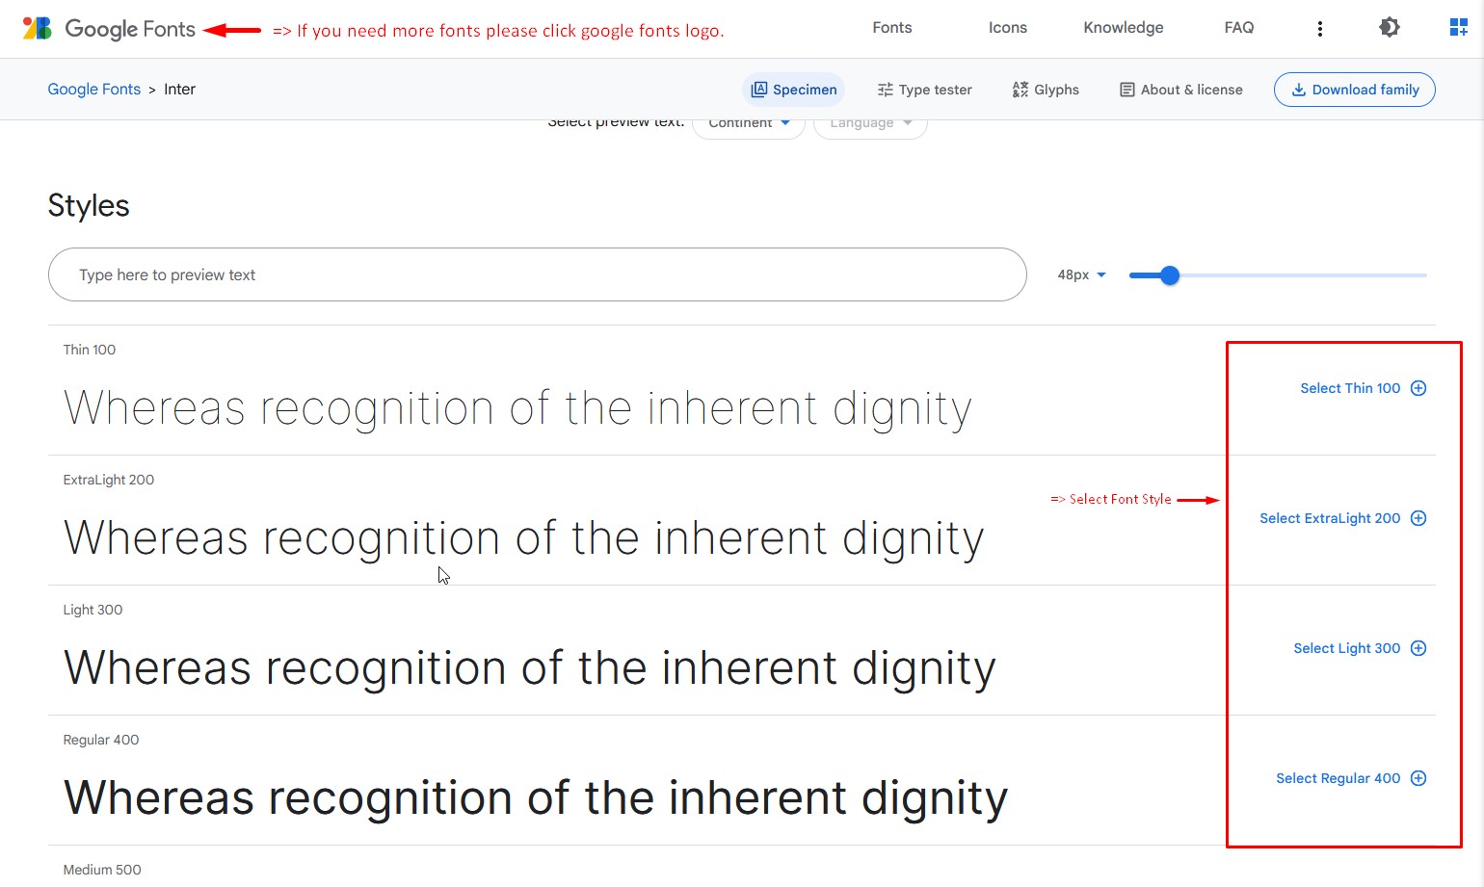Open the Icons menu item
The height and width of the screenshot is (887, 1484).
1008,28
